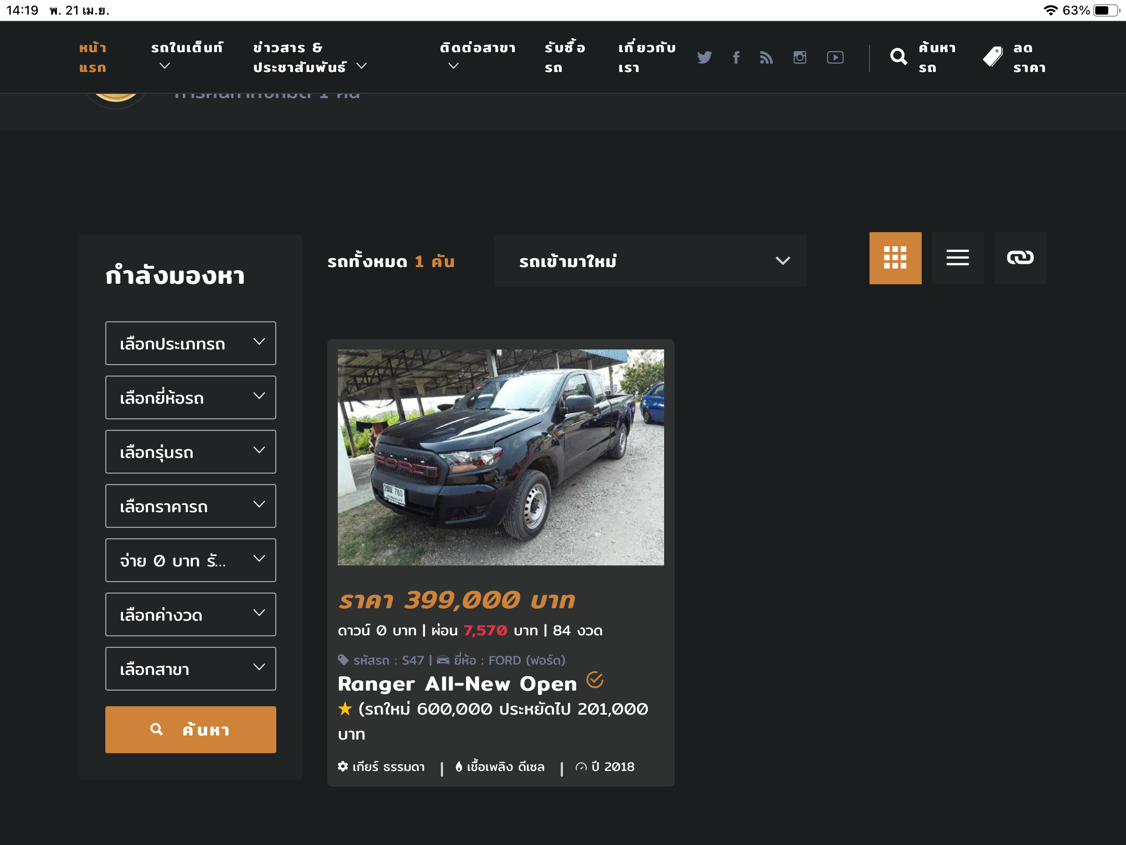Click the chain link view icon

click(x=1020, y=258)
